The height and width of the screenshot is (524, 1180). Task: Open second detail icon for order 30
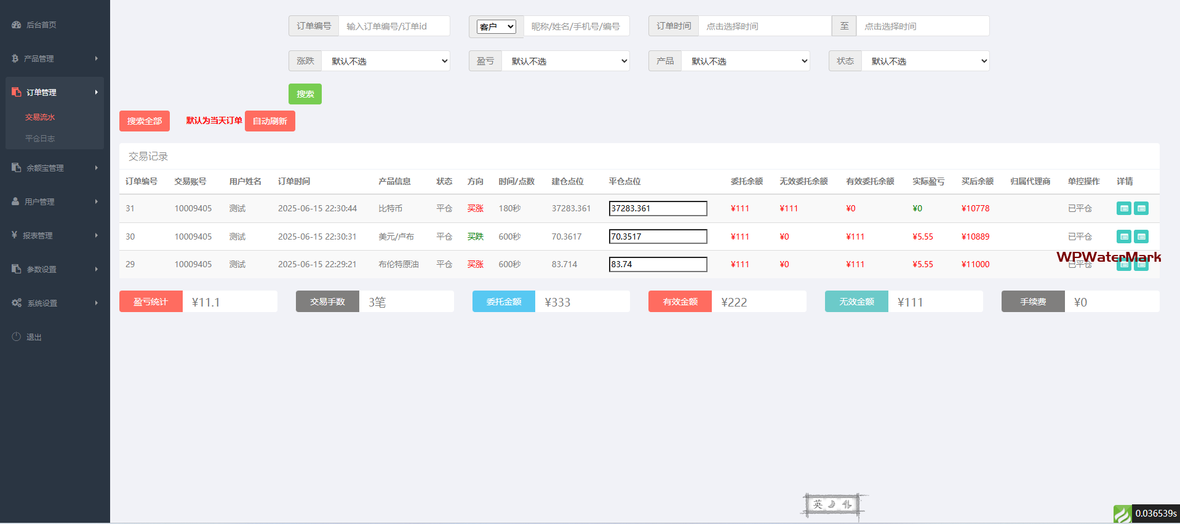[x=1141, y=237]
